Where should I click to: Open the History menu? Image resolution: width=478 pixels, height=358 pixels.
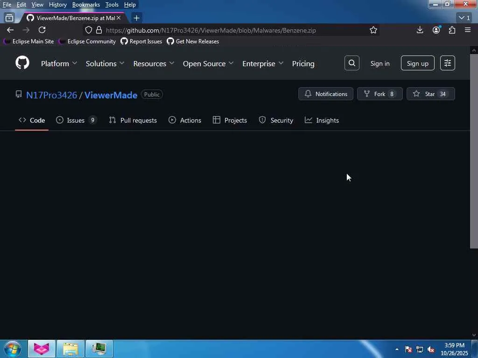click(57, 5)
